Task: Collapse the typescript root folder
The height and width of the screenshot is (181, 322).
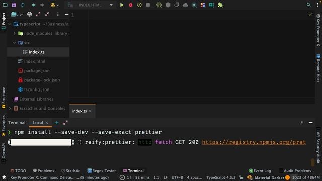Action: 10,24
